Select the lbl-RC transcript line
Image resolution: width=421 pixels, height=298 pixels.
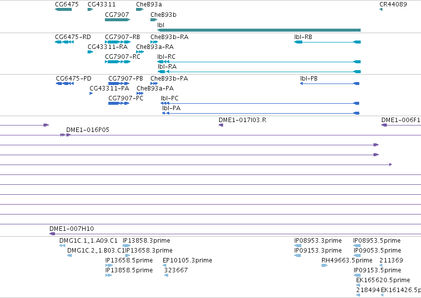(259, 62)
